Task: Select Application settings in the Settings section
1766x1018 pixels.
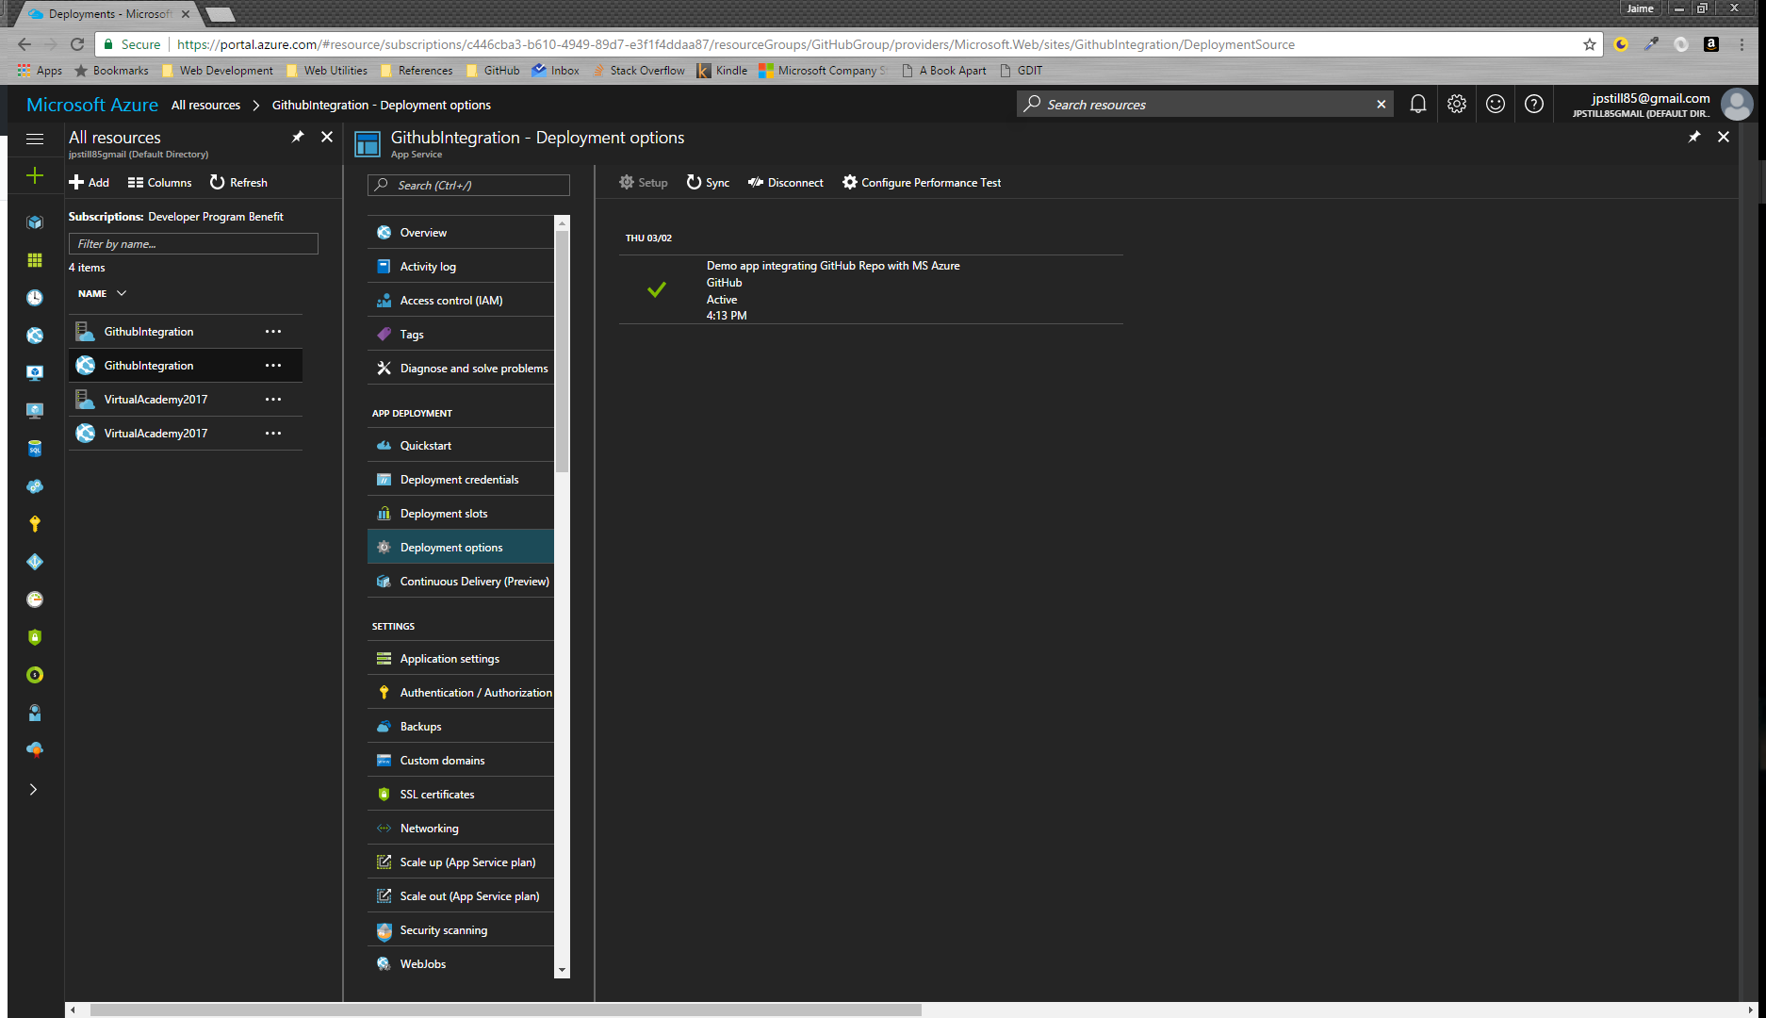Action: (450, 659)
